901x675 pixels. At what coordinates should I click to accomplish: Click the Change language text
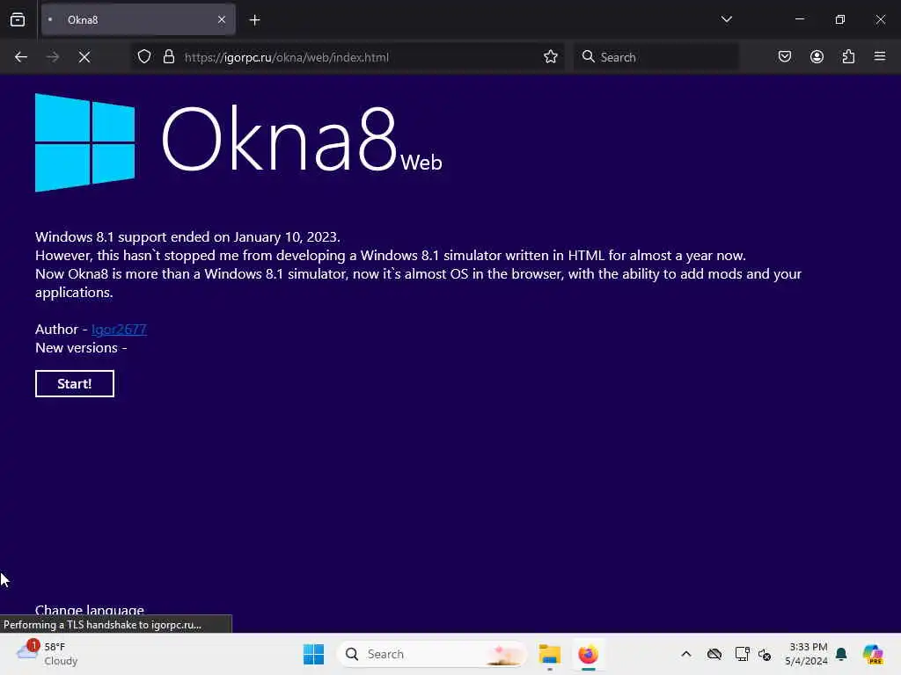point(90,610)
